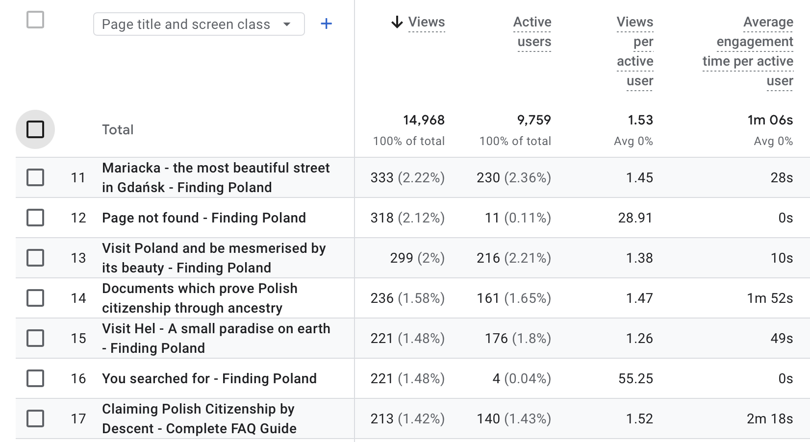Screen dimensions: 810x442
Task: Select checkbox for row 13
Action: (35, 258)
